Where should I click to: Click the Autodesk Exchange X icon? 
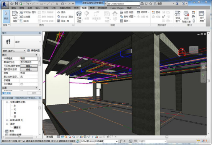[x=177, y=4]
